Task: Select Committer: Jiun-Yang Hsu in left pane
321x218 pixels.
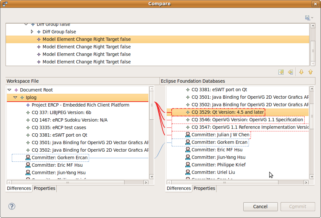Action: [x=59, y=173]
